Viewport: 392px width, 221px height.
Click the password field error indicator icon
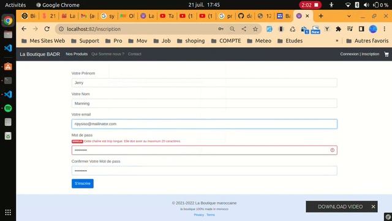tap(332, 150)
